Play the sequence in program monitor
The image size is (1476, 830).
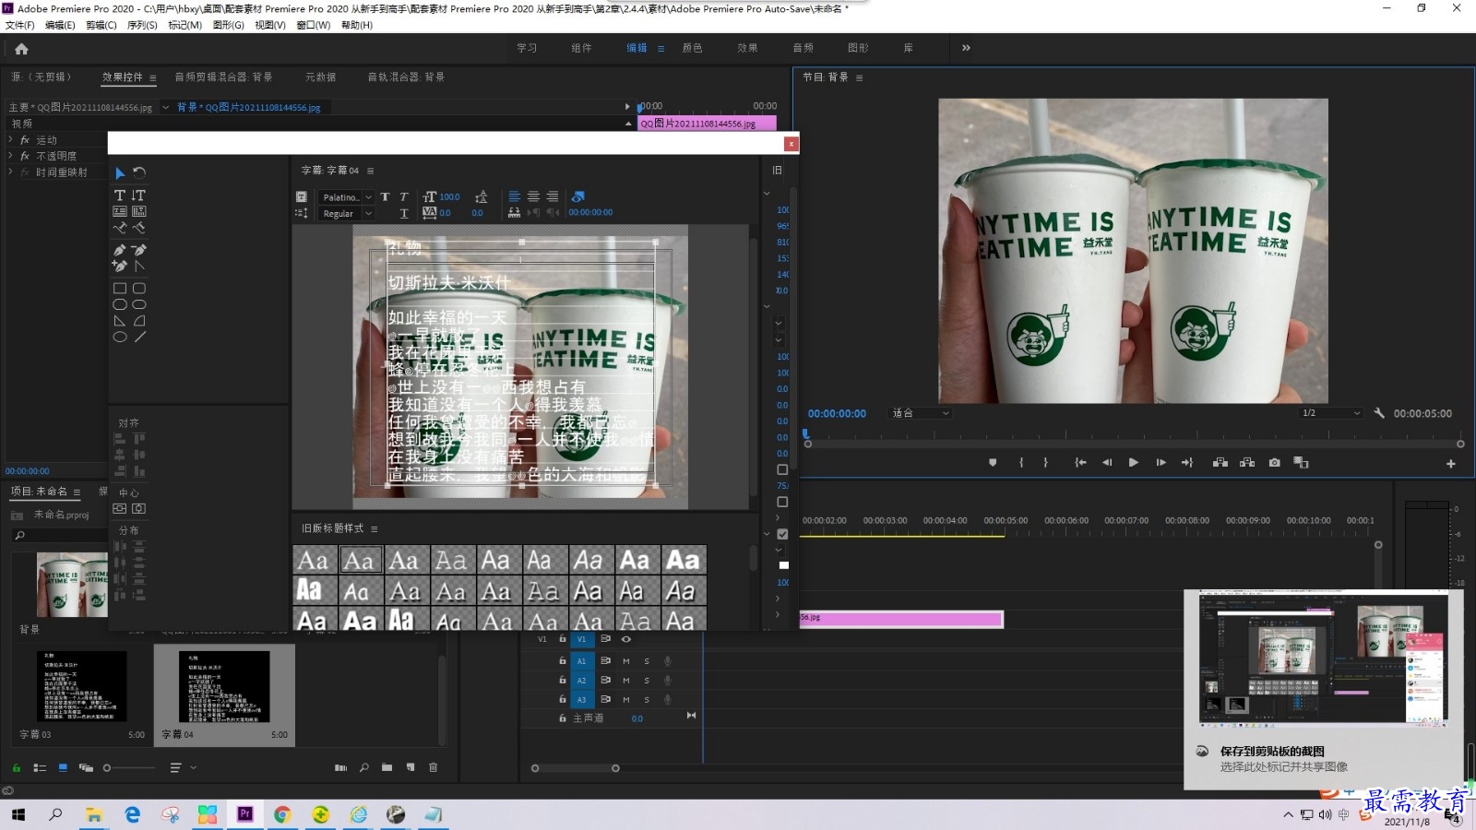coord(1134,463)
